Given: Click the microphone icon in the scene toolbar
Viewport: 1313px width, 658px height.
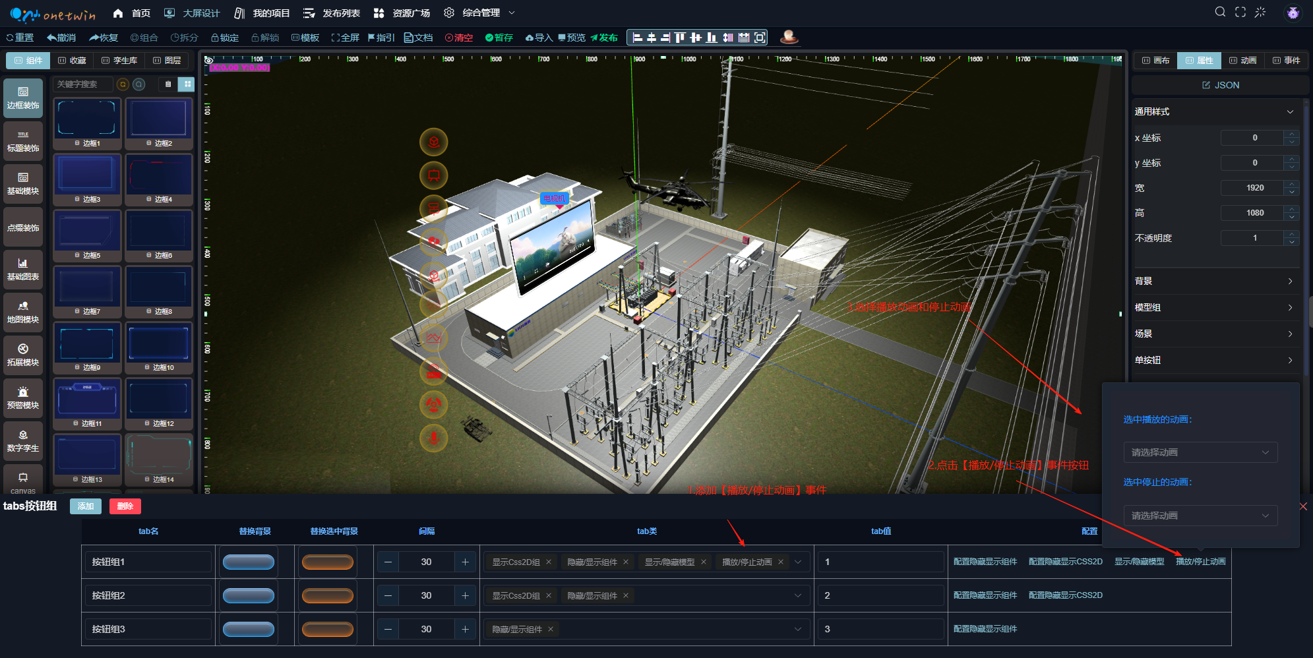Looking at the screenshot, I should tap(433, 438).
